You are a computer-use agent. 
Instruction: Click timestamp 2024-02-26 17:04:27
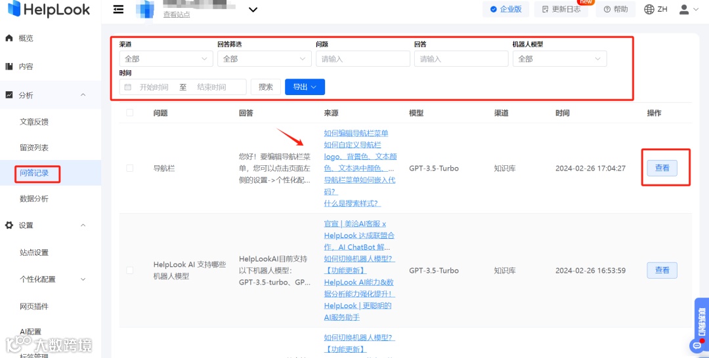tap(591, 169)
